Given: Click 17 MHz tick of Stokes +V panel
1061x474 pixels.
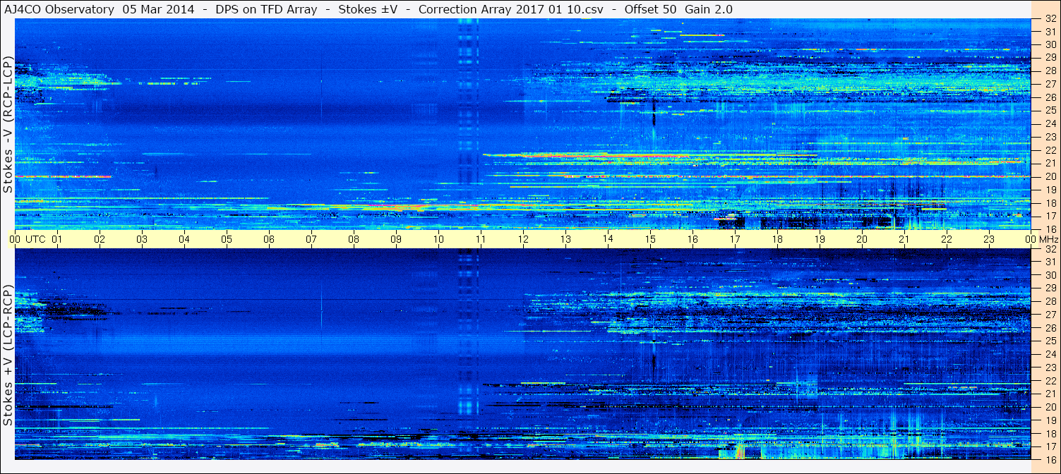Looking at the screenshot, I should pyautogui.click(x=1050, y=446).
